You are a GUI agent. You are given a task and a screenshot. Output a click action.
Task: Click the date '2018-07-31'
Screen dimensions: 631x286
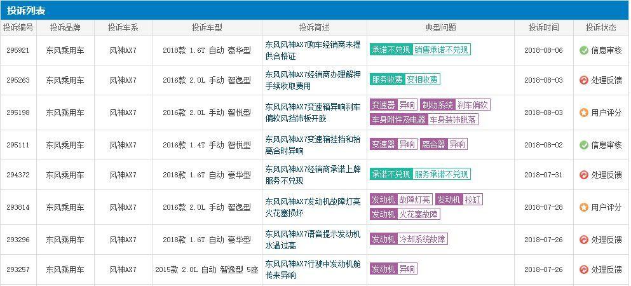tap(543, 175)
